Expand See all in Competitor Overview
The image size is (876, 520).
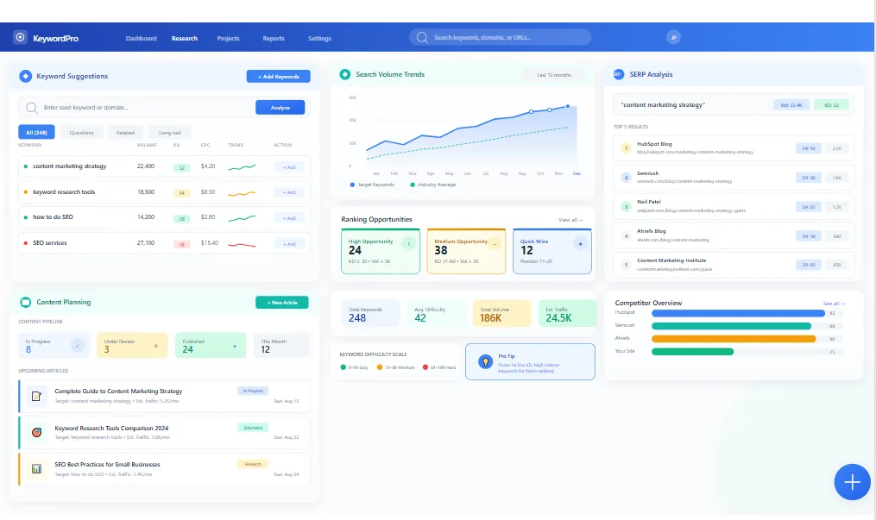pyautogui.click(x=833, y=303)
